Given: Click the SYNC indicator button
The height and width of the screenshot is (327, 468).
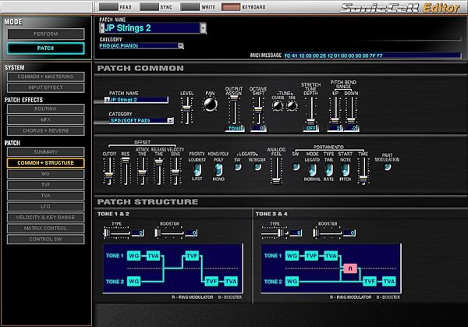Looking at the screenshot, I should coord(149,7).
